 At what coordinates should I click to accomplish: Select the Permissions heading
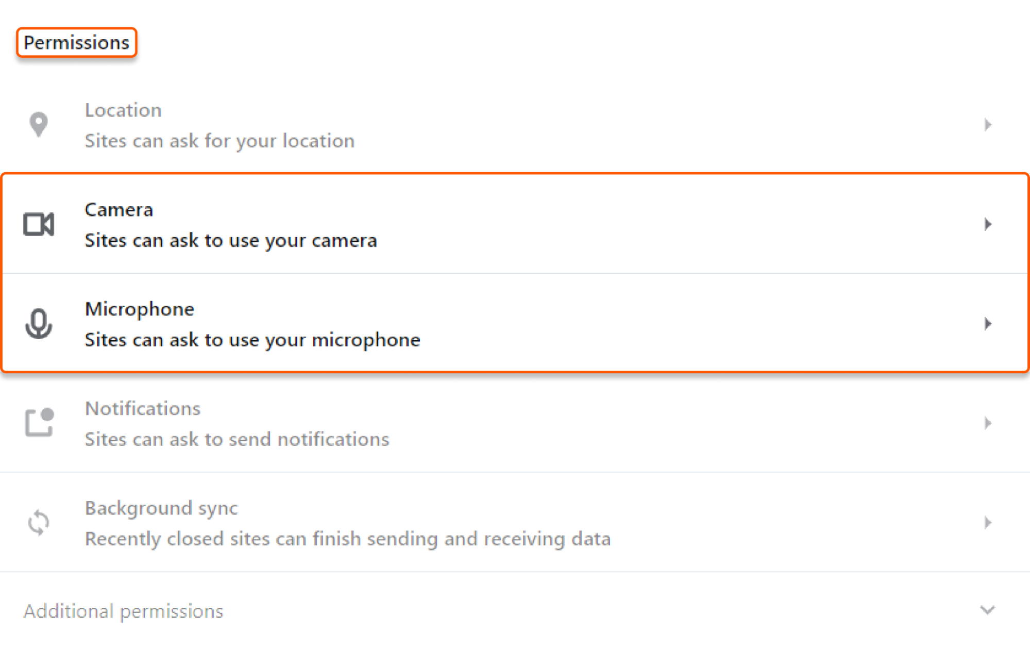[76, 43]
